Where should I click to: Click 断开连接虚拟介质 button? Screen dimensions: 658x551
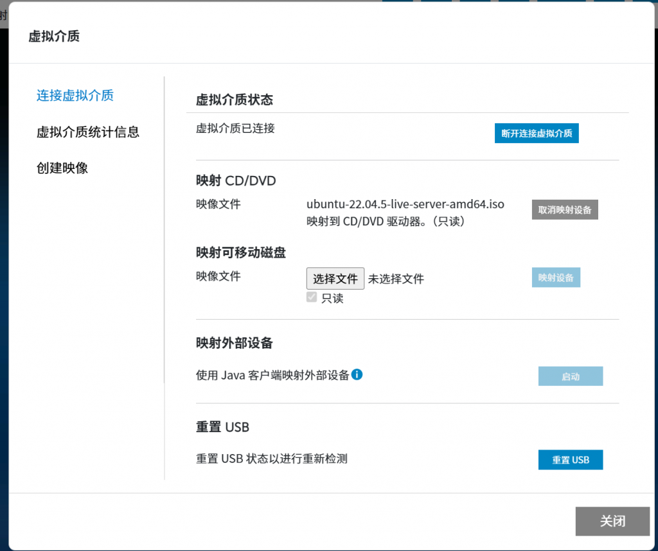pos(537,134)
